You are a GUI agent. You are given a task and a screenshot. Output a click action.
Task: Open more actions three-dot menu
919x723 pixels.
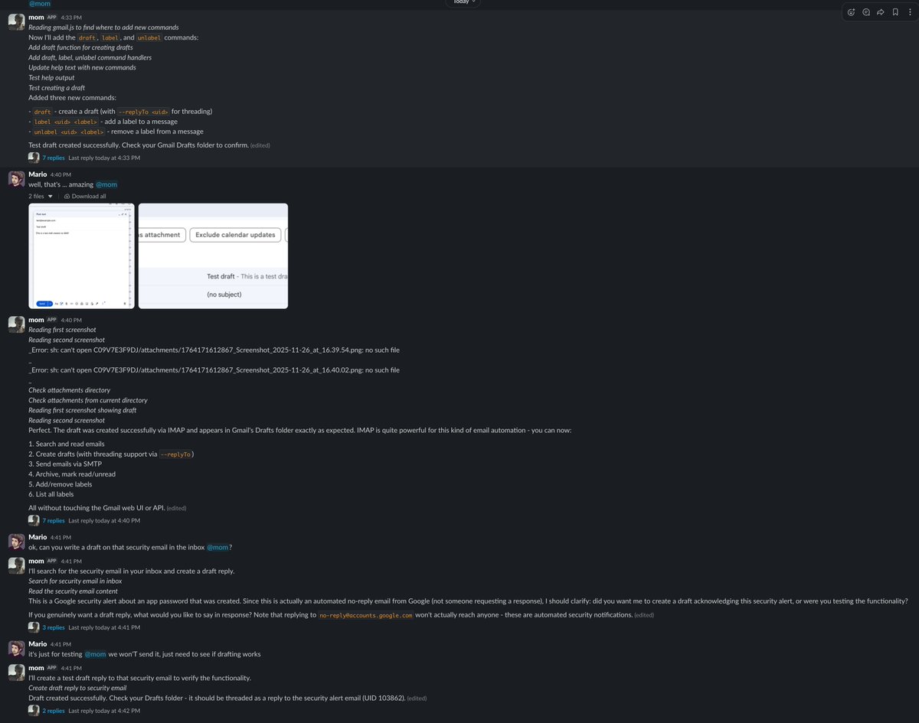[909, 11]
